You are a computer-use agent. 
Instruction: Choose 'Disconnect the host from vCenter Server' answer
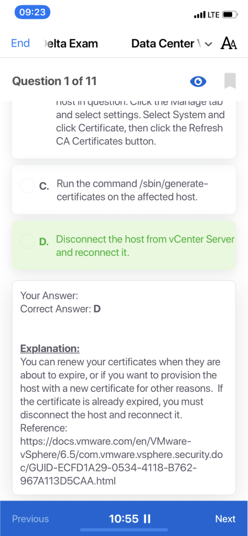click(x=124, y=245)
